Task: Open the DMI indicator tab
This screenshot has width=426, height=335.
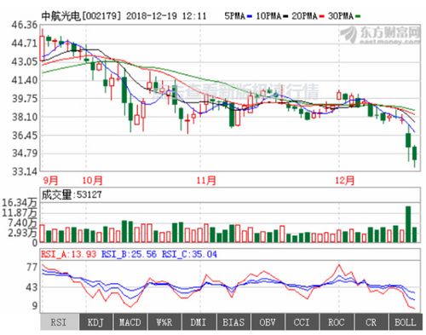Action: 199,322
